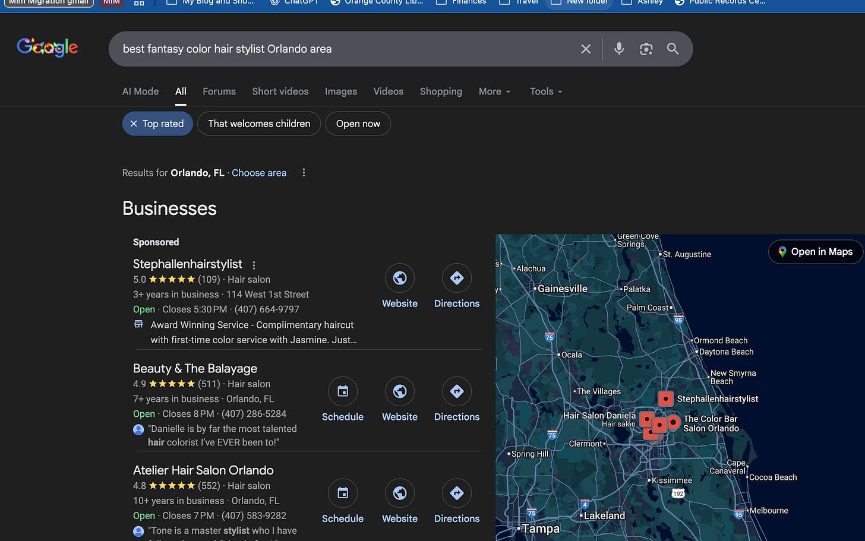Open Google Lens camera search icon
Image resolution: width=865 pixels, height=541 pixels.
[646, 49]
